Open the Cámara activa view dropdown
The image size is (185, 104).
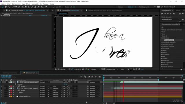(x=112, y=69)
